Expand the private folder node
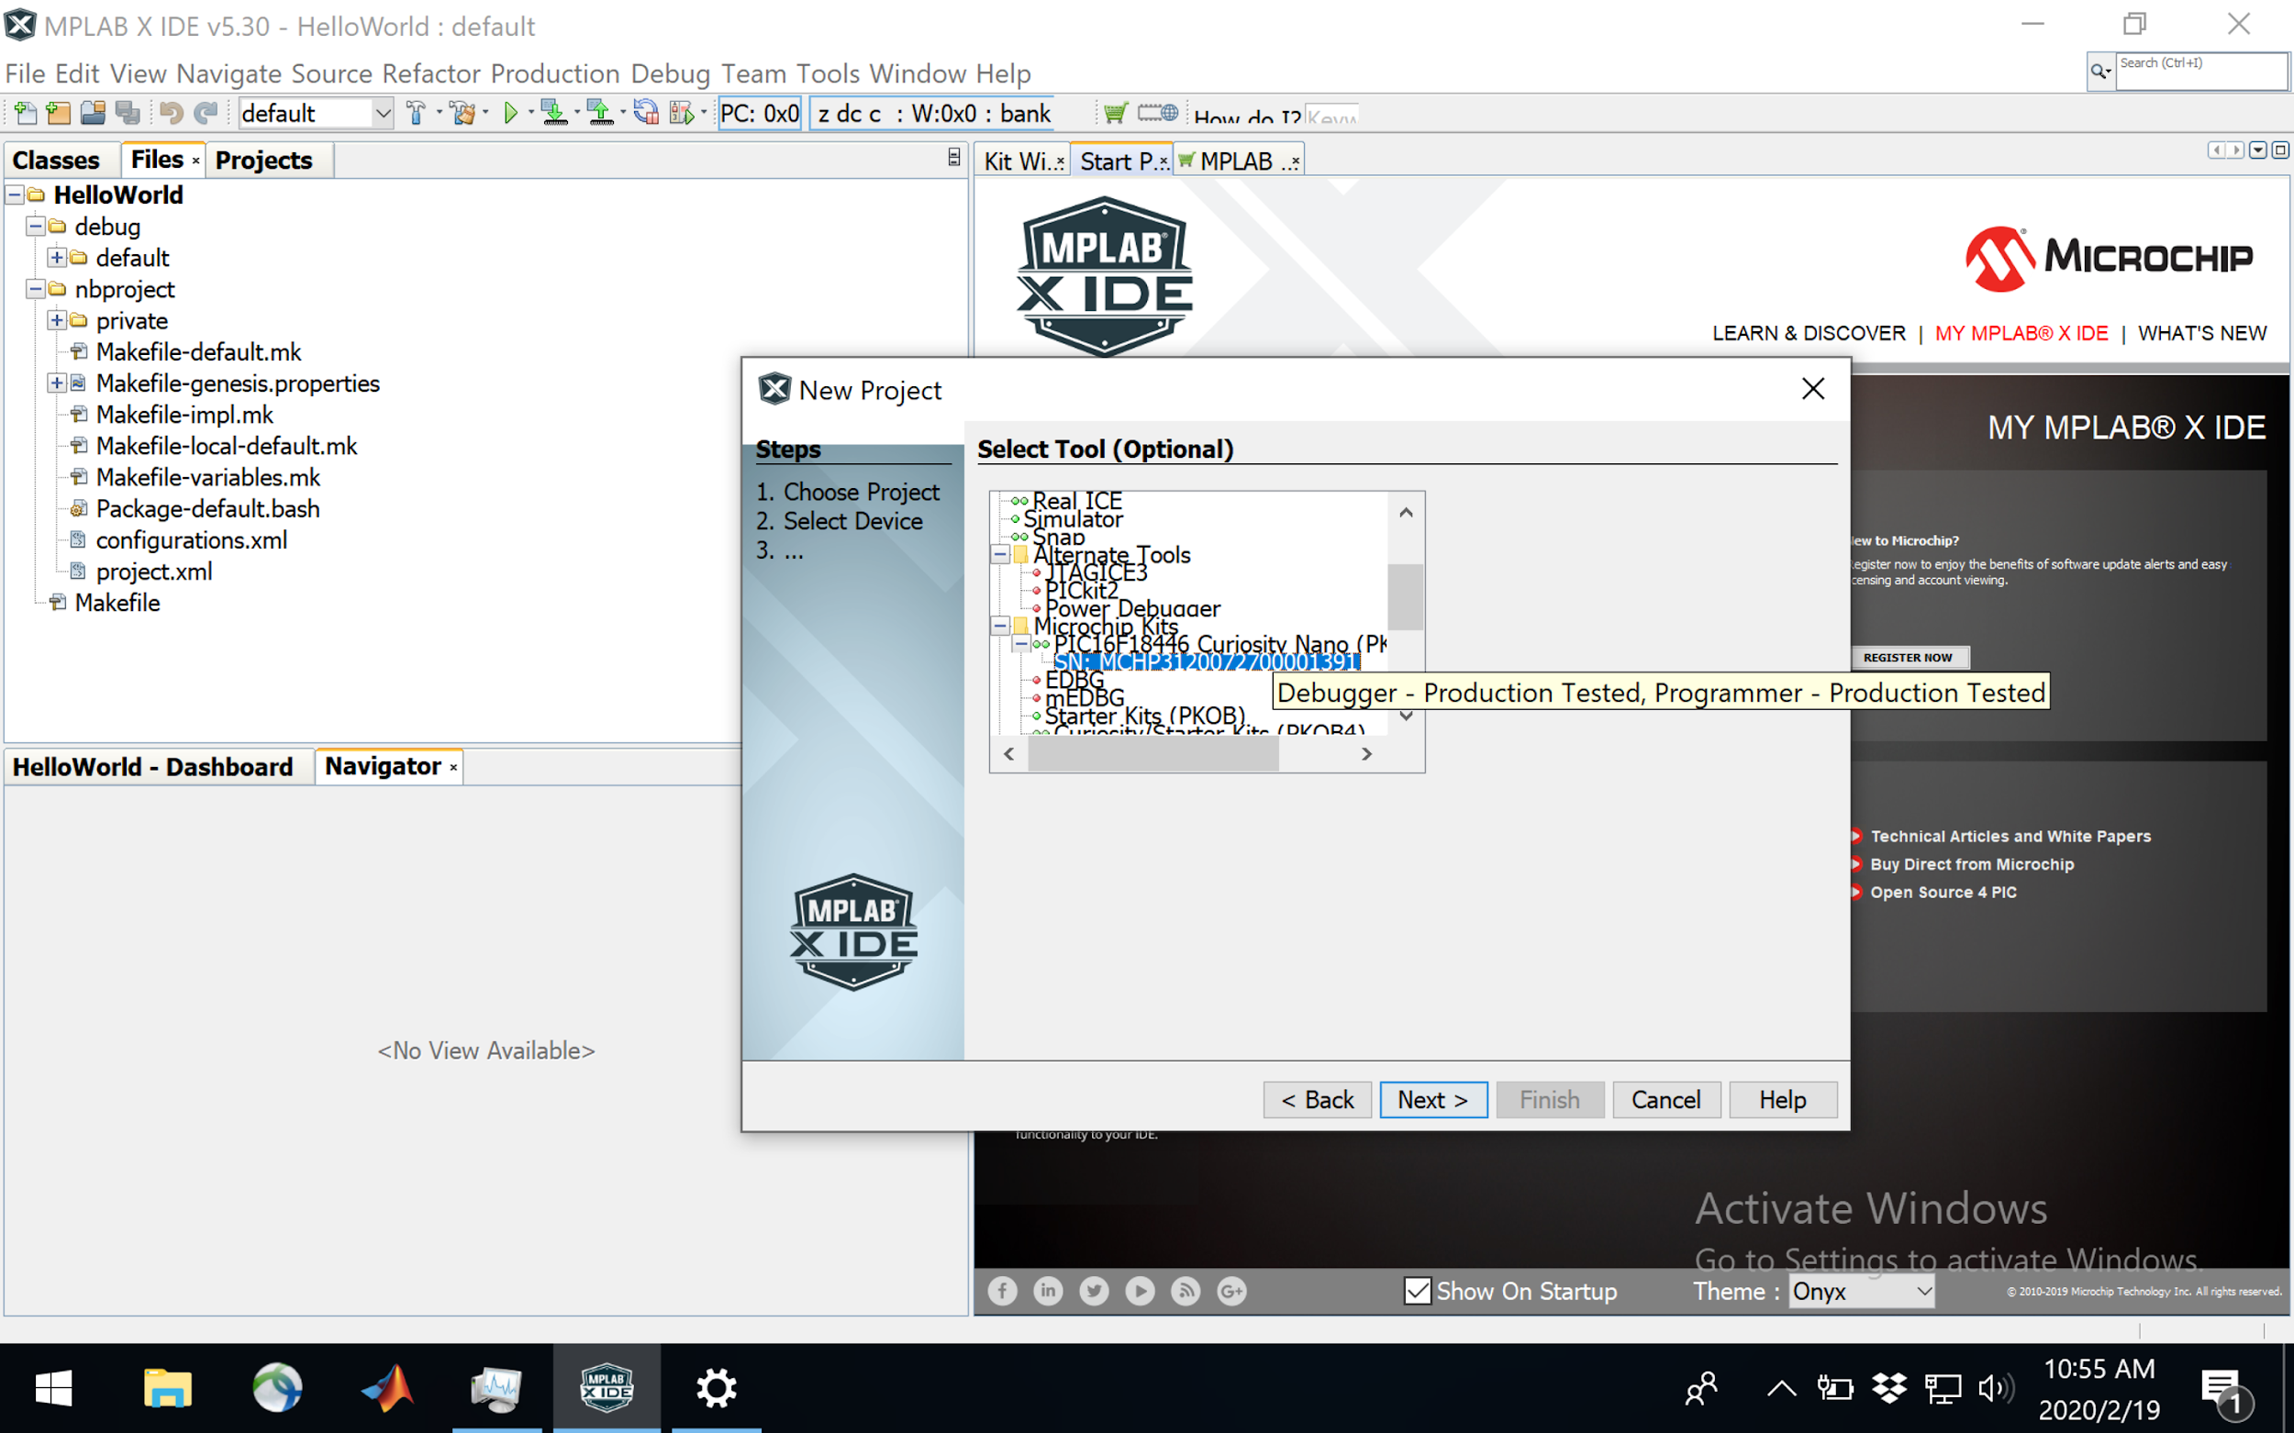Screen dimensions: 2294x1433 coord(57,320)
